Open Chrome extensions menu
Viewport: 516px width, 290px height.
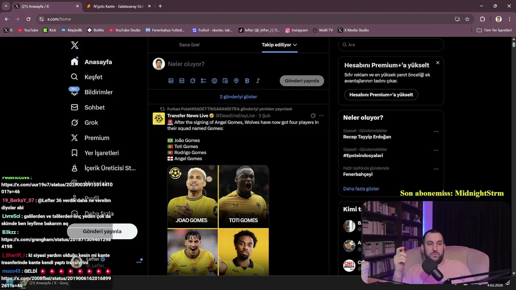[x=483, y=19]
